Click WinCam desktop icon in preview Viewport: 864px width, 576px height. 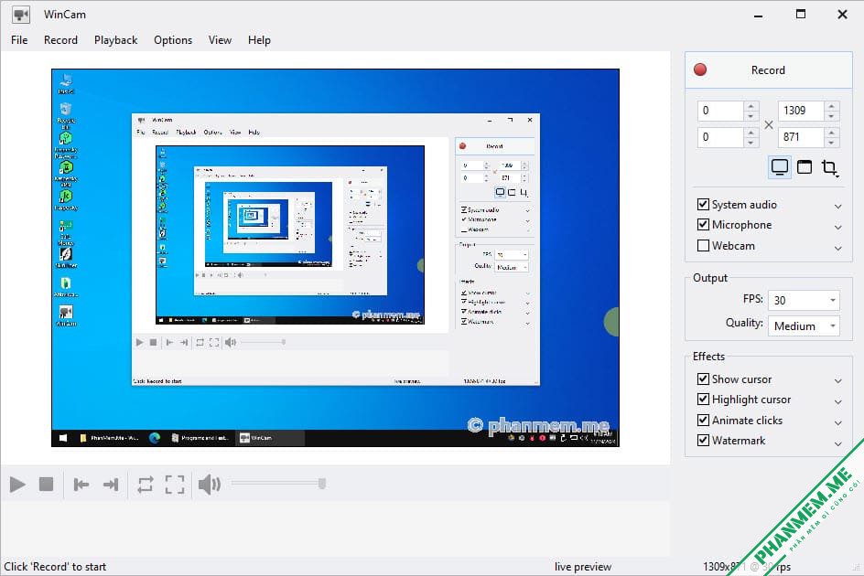click(66, 315)
